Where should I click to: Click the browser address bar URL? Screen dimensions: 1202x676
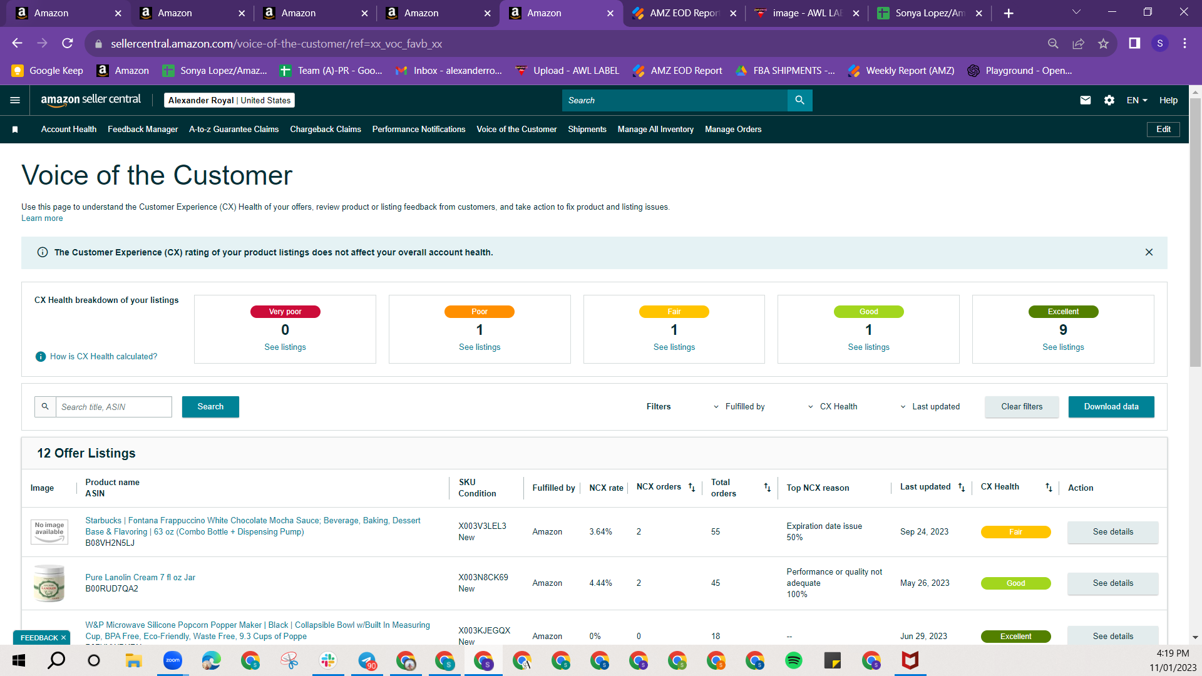click(x=276, y=44)
